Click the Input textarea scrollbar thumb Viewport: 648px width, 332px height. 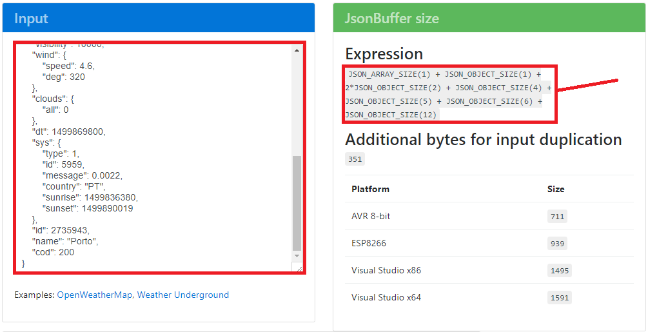[x=297, y=202]
